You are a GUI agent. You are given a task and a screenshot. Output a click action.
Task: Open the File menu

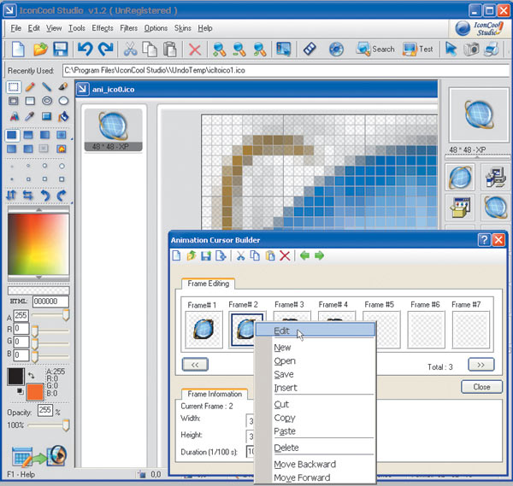pos(15,28)
